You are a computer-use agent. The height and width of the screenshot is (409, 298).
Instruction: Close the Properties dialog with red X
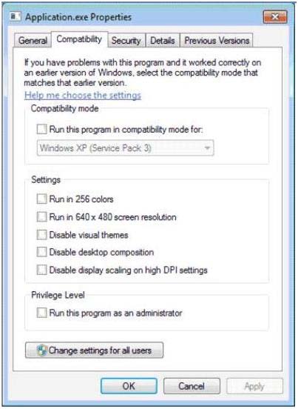click(x=275, y=17)
